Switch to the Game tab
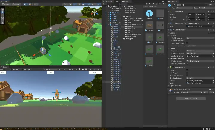Image resolution: width=215 pixels, height=130 pixels. pyautogui.click(x=4, y=67)
